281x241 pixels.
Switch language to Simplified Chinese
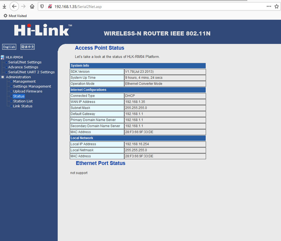27,47
